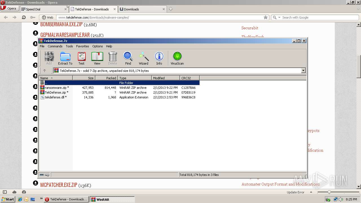This screenshot has width=361, height=203.
Task: Sort by the Name column header
Action: 56,78
